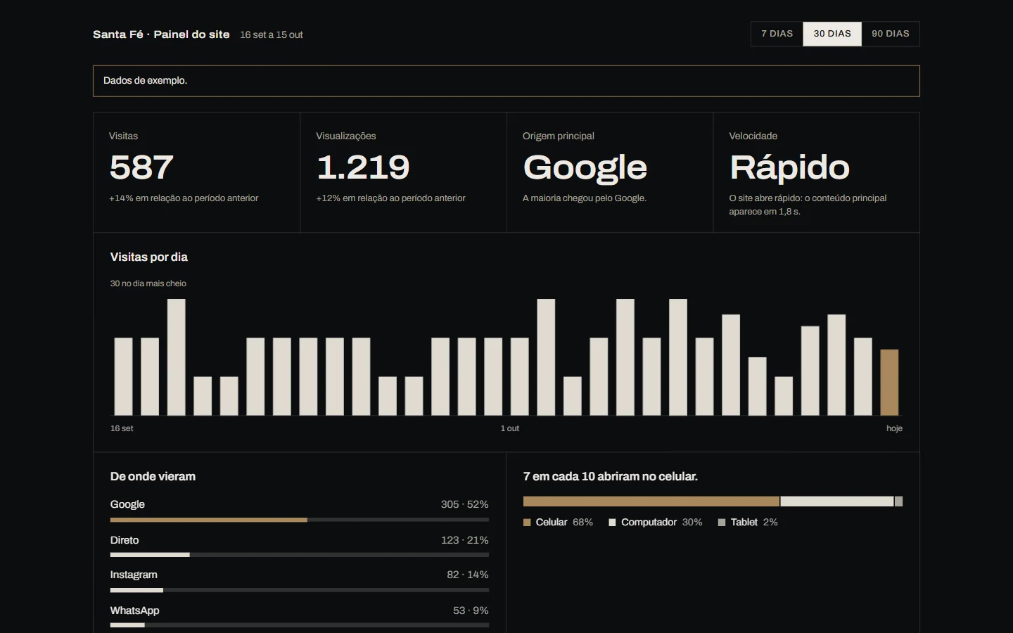Viewport: 1013px width, 633px height.
Task: Click the Google traffic source progress bar
Action: point(300,520)
